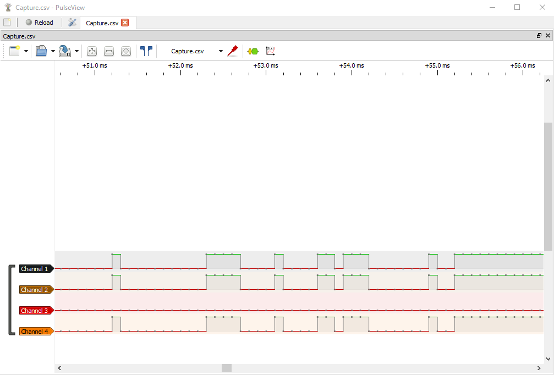Expand the save options dropdown arrow

pos(76,51)
